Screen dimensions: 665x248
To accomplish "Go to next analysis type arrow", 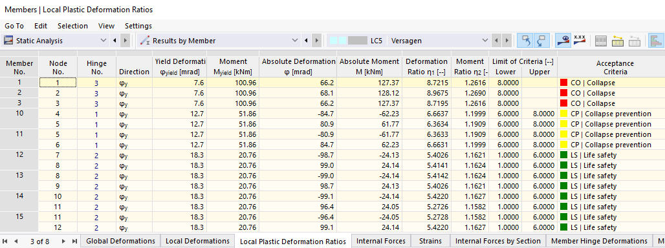I will tap(125, 41).
